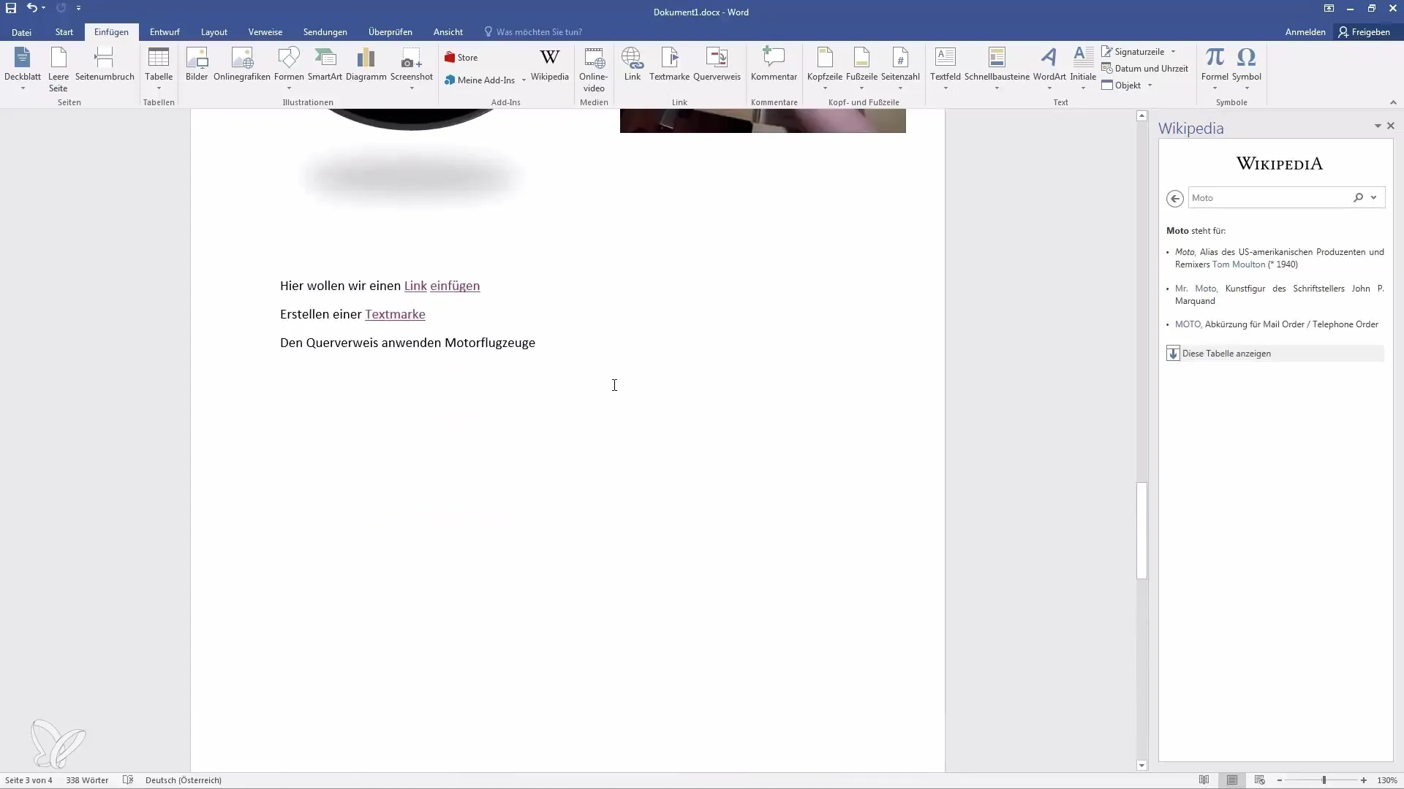
Task: Insert a Formel equation
Action: tap(1215, 69)
